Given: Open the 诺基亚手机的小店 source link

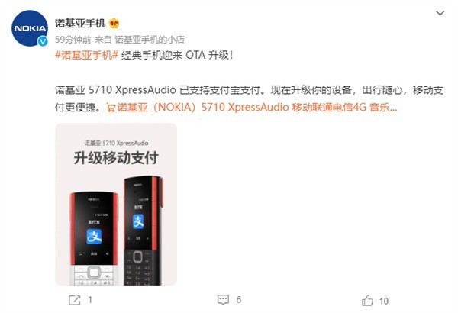Looking at the screenshot, I should point(150,40).
